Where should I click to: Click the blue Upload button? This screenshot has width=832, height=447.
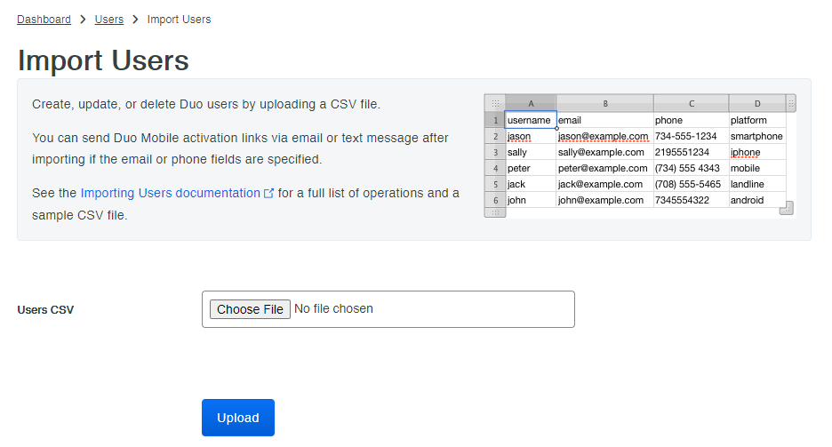(x=238, y=418)
